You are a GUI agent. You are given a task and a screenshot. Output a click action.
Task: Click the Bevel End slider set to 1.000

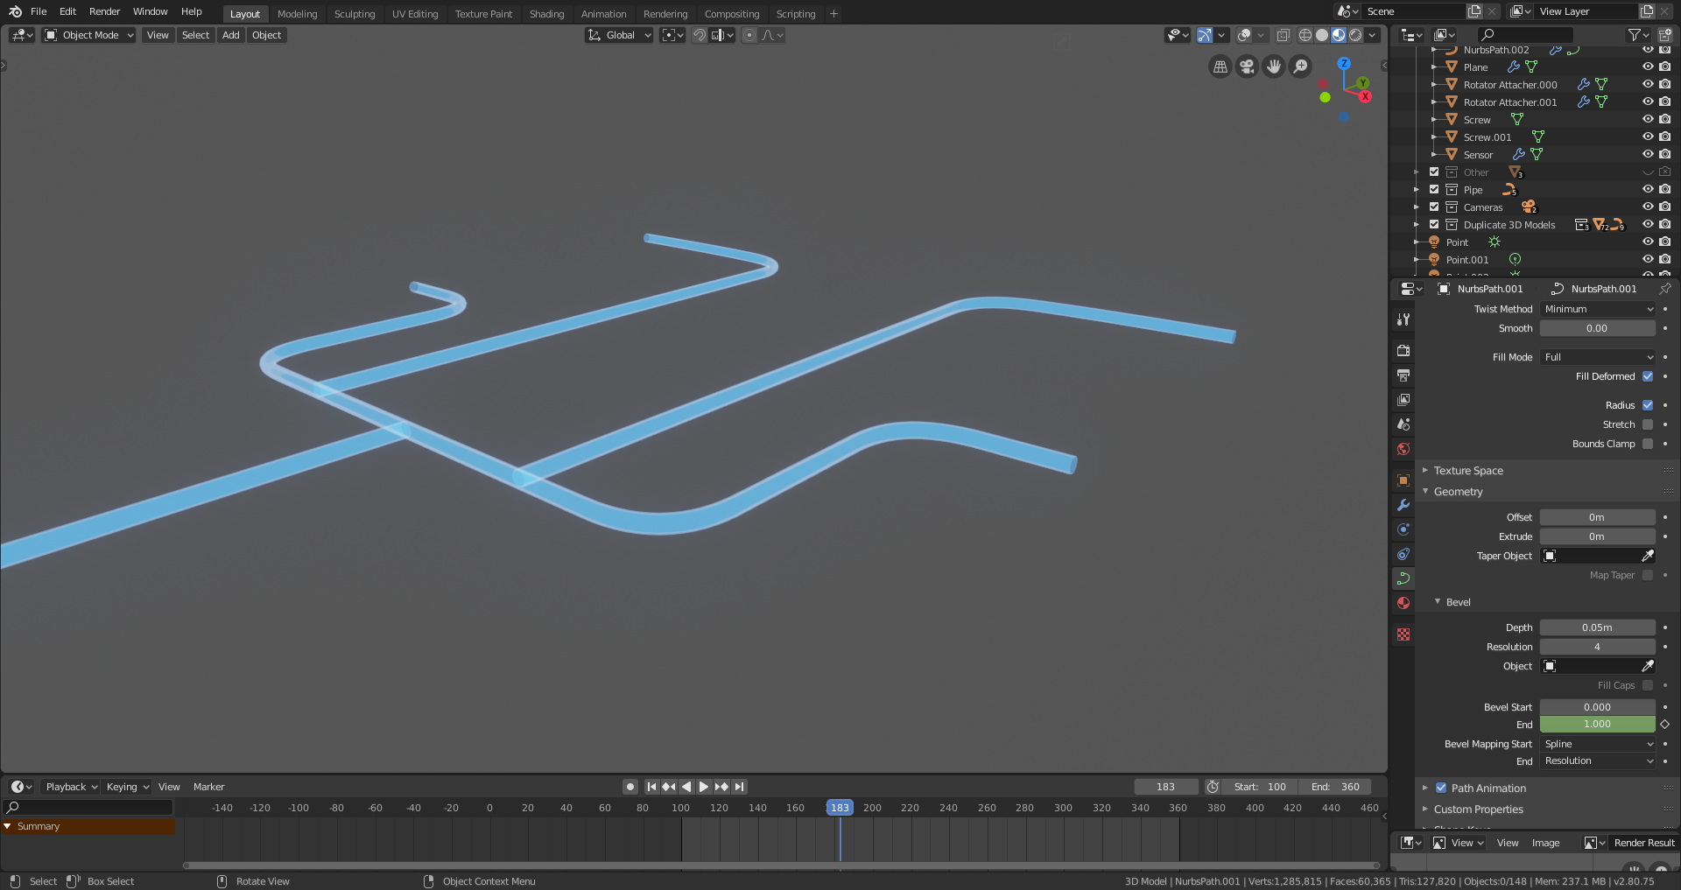(1597, 725)
